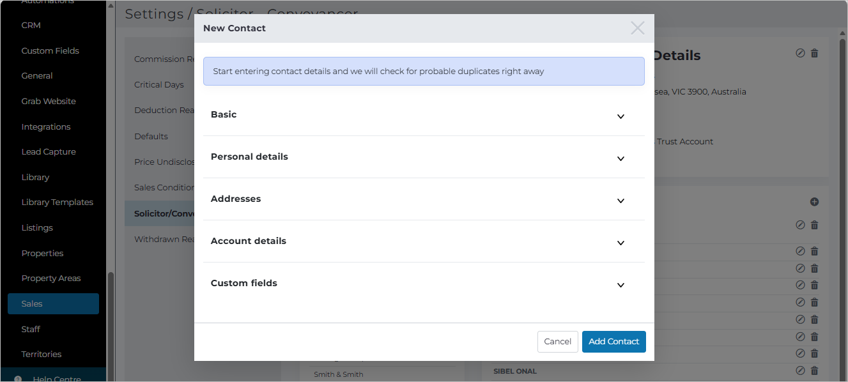
Task: Select the highlighted Sales sidebar item
Action: tap(53, 303)
